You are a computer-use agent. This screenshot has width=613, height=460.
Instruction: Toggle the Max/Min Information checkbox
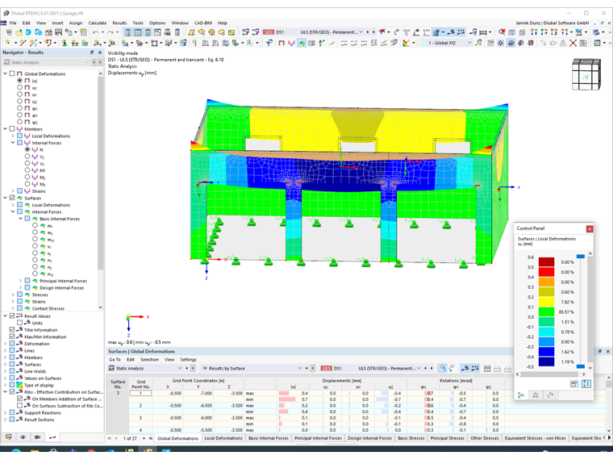(x=12, y=337)
